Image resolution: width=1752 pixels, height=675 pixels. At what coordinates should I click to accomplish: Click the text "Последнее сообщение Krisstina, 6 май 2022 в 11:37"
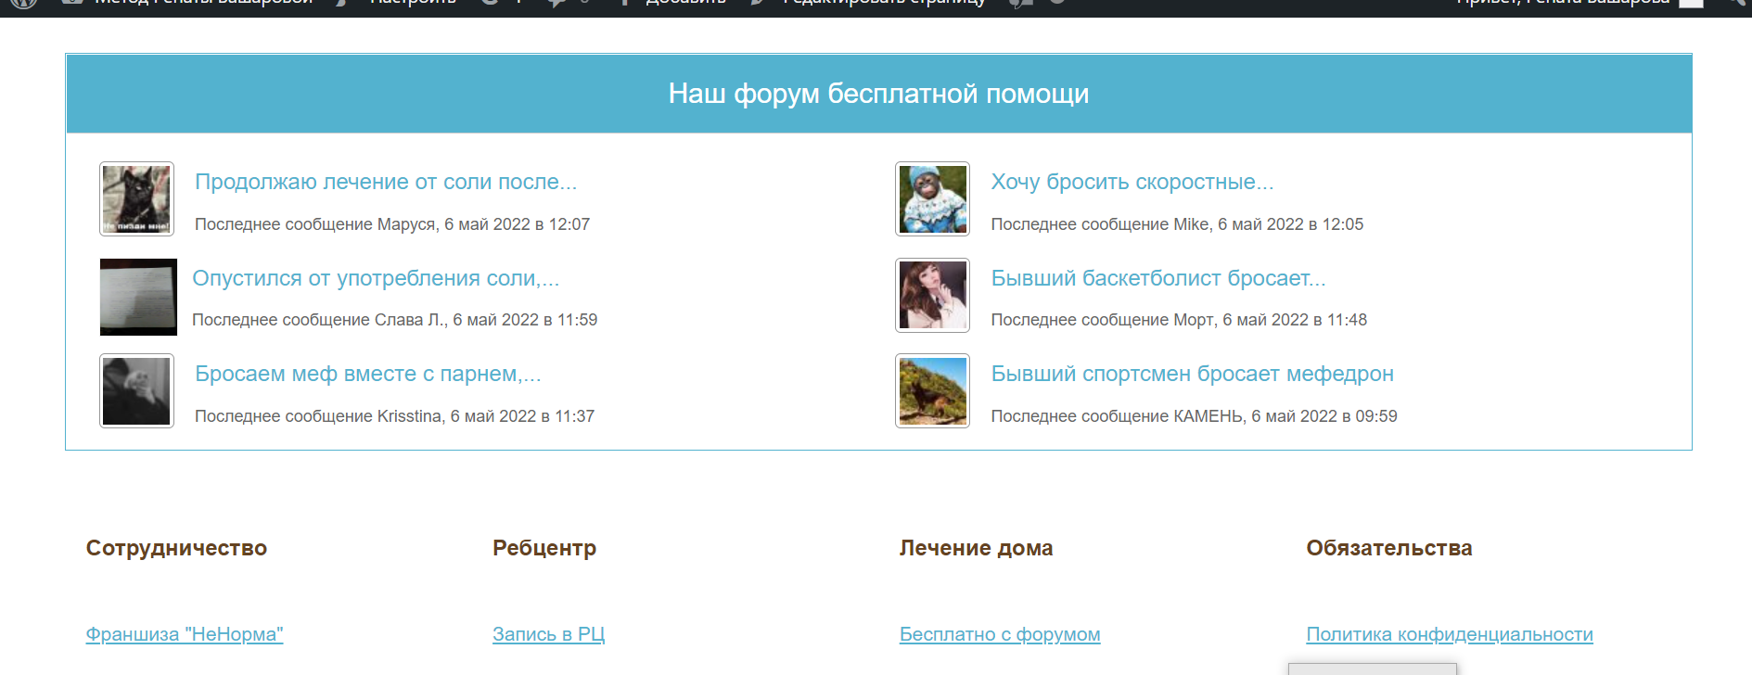[394, 416]
